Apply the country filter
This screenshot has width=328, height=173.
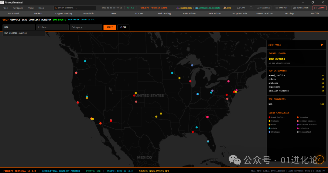tap(110, 27)
